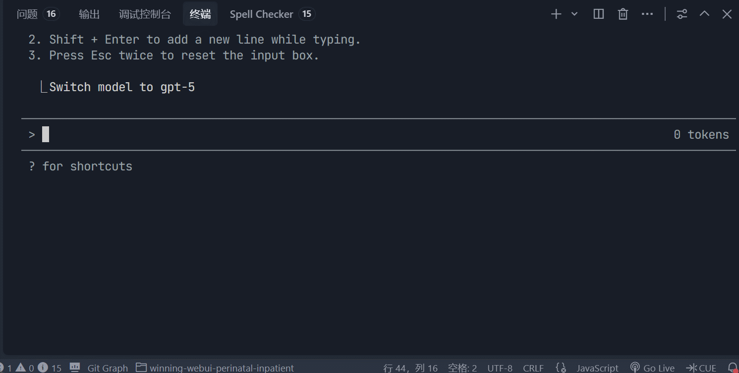Close the bottom panel
The image size is (739, 373).
coord(727,14)
